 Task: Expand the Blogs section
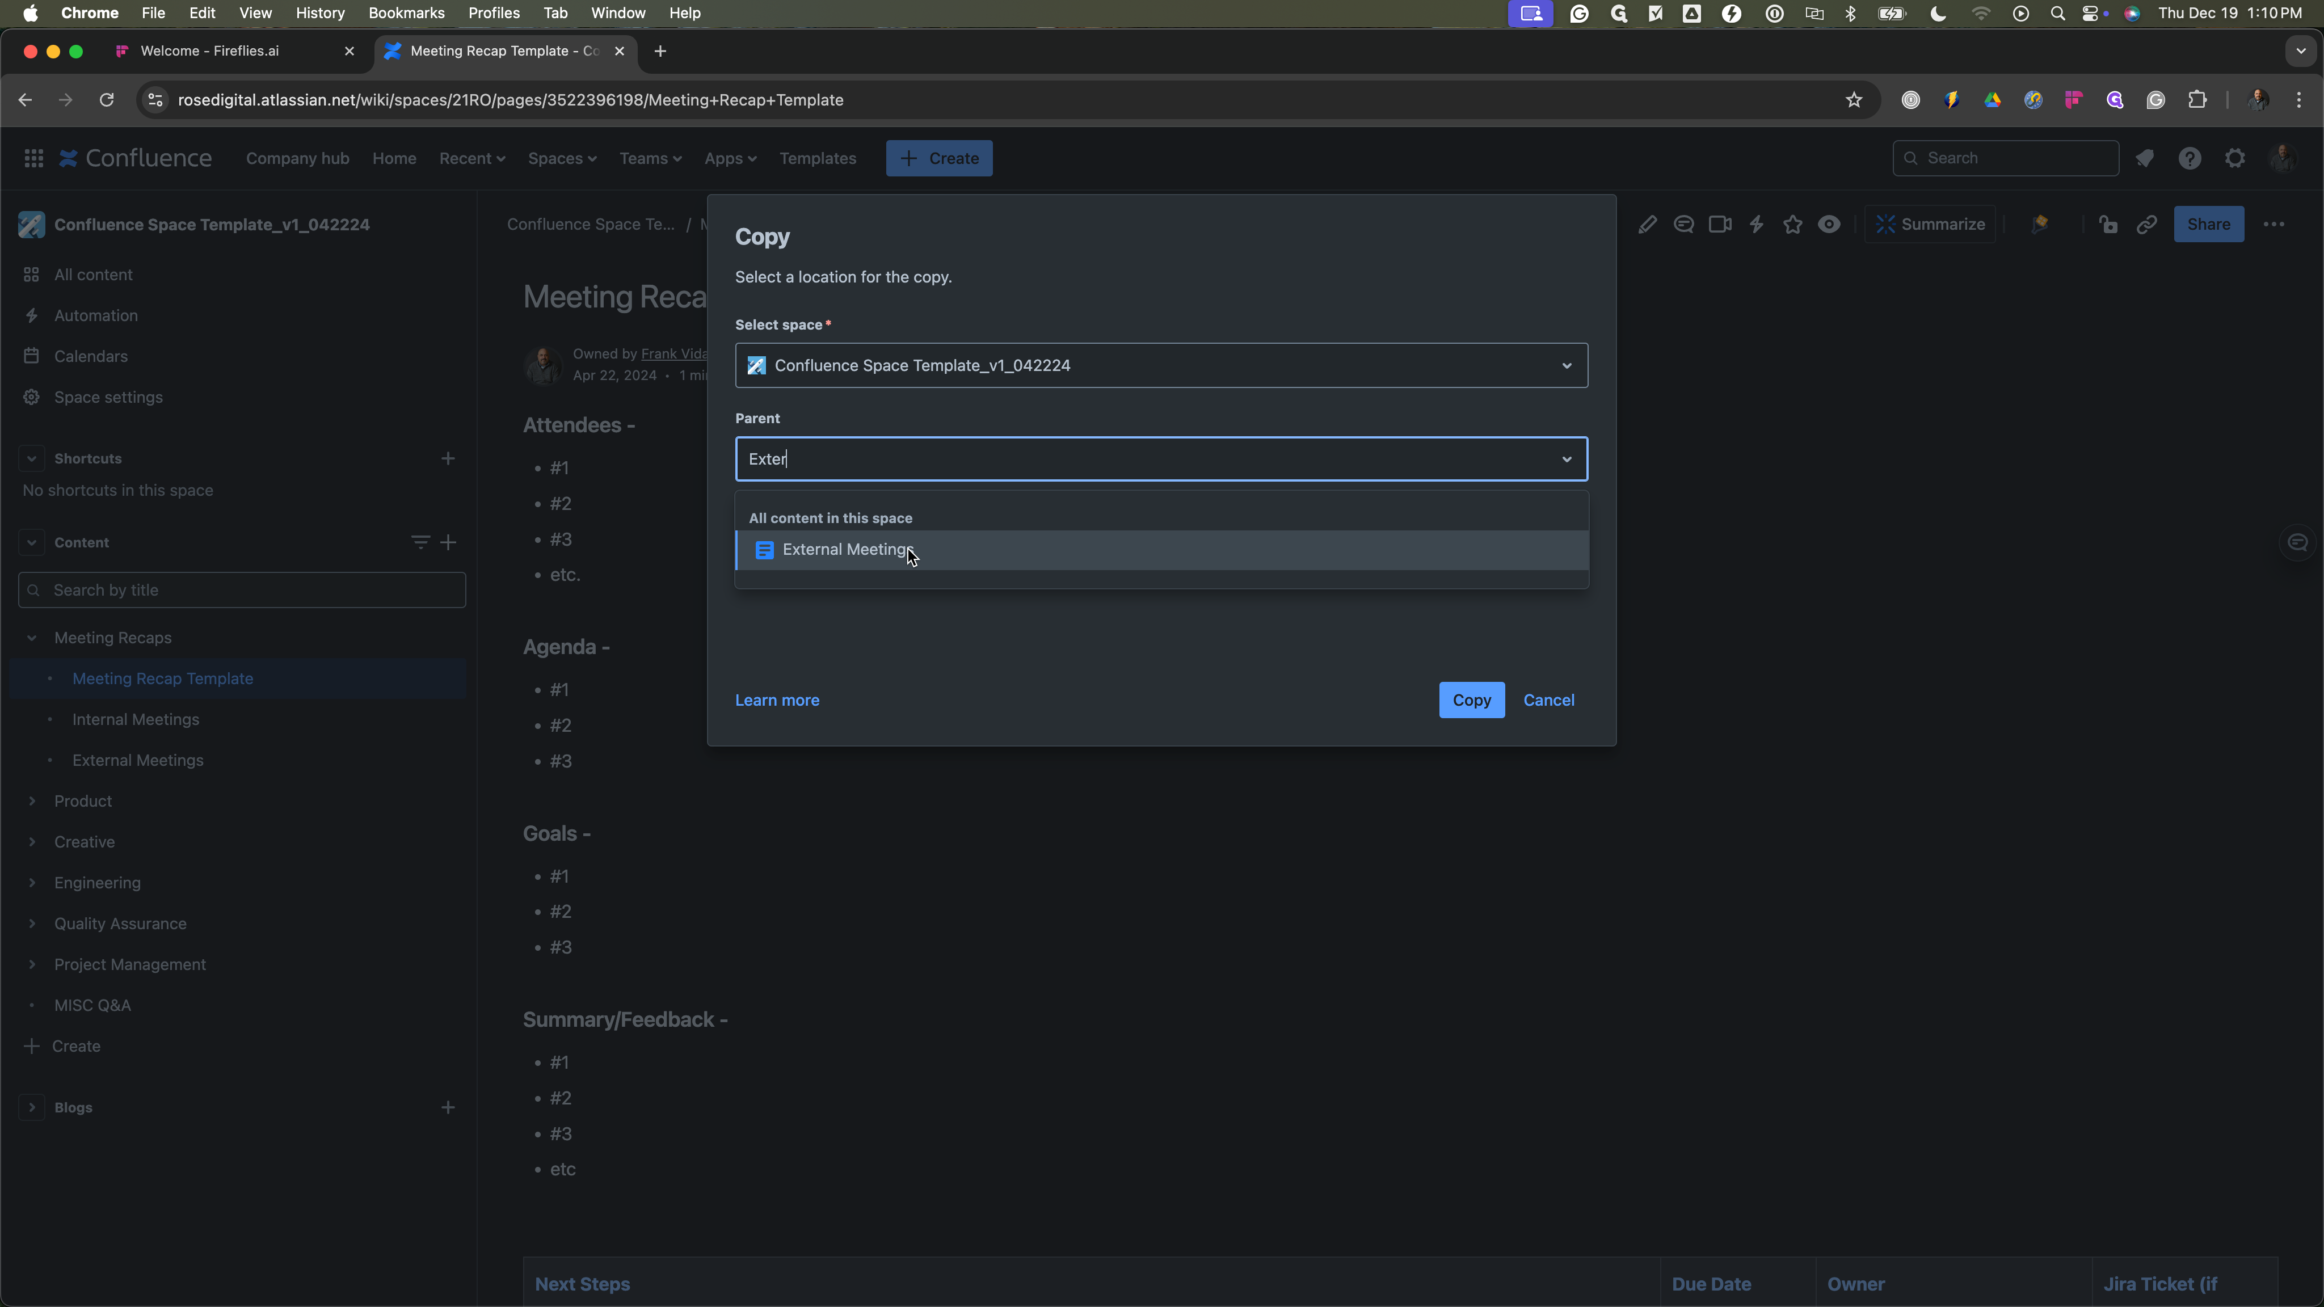[x=32, y=1107]
